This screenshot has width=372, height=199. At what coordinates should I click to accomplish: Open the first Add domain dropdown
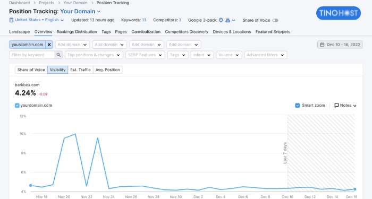pyautogui.click(x=72, y=45)
